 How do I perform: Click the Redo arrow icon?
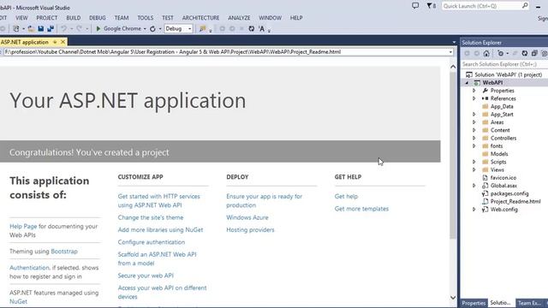point(79,28)
